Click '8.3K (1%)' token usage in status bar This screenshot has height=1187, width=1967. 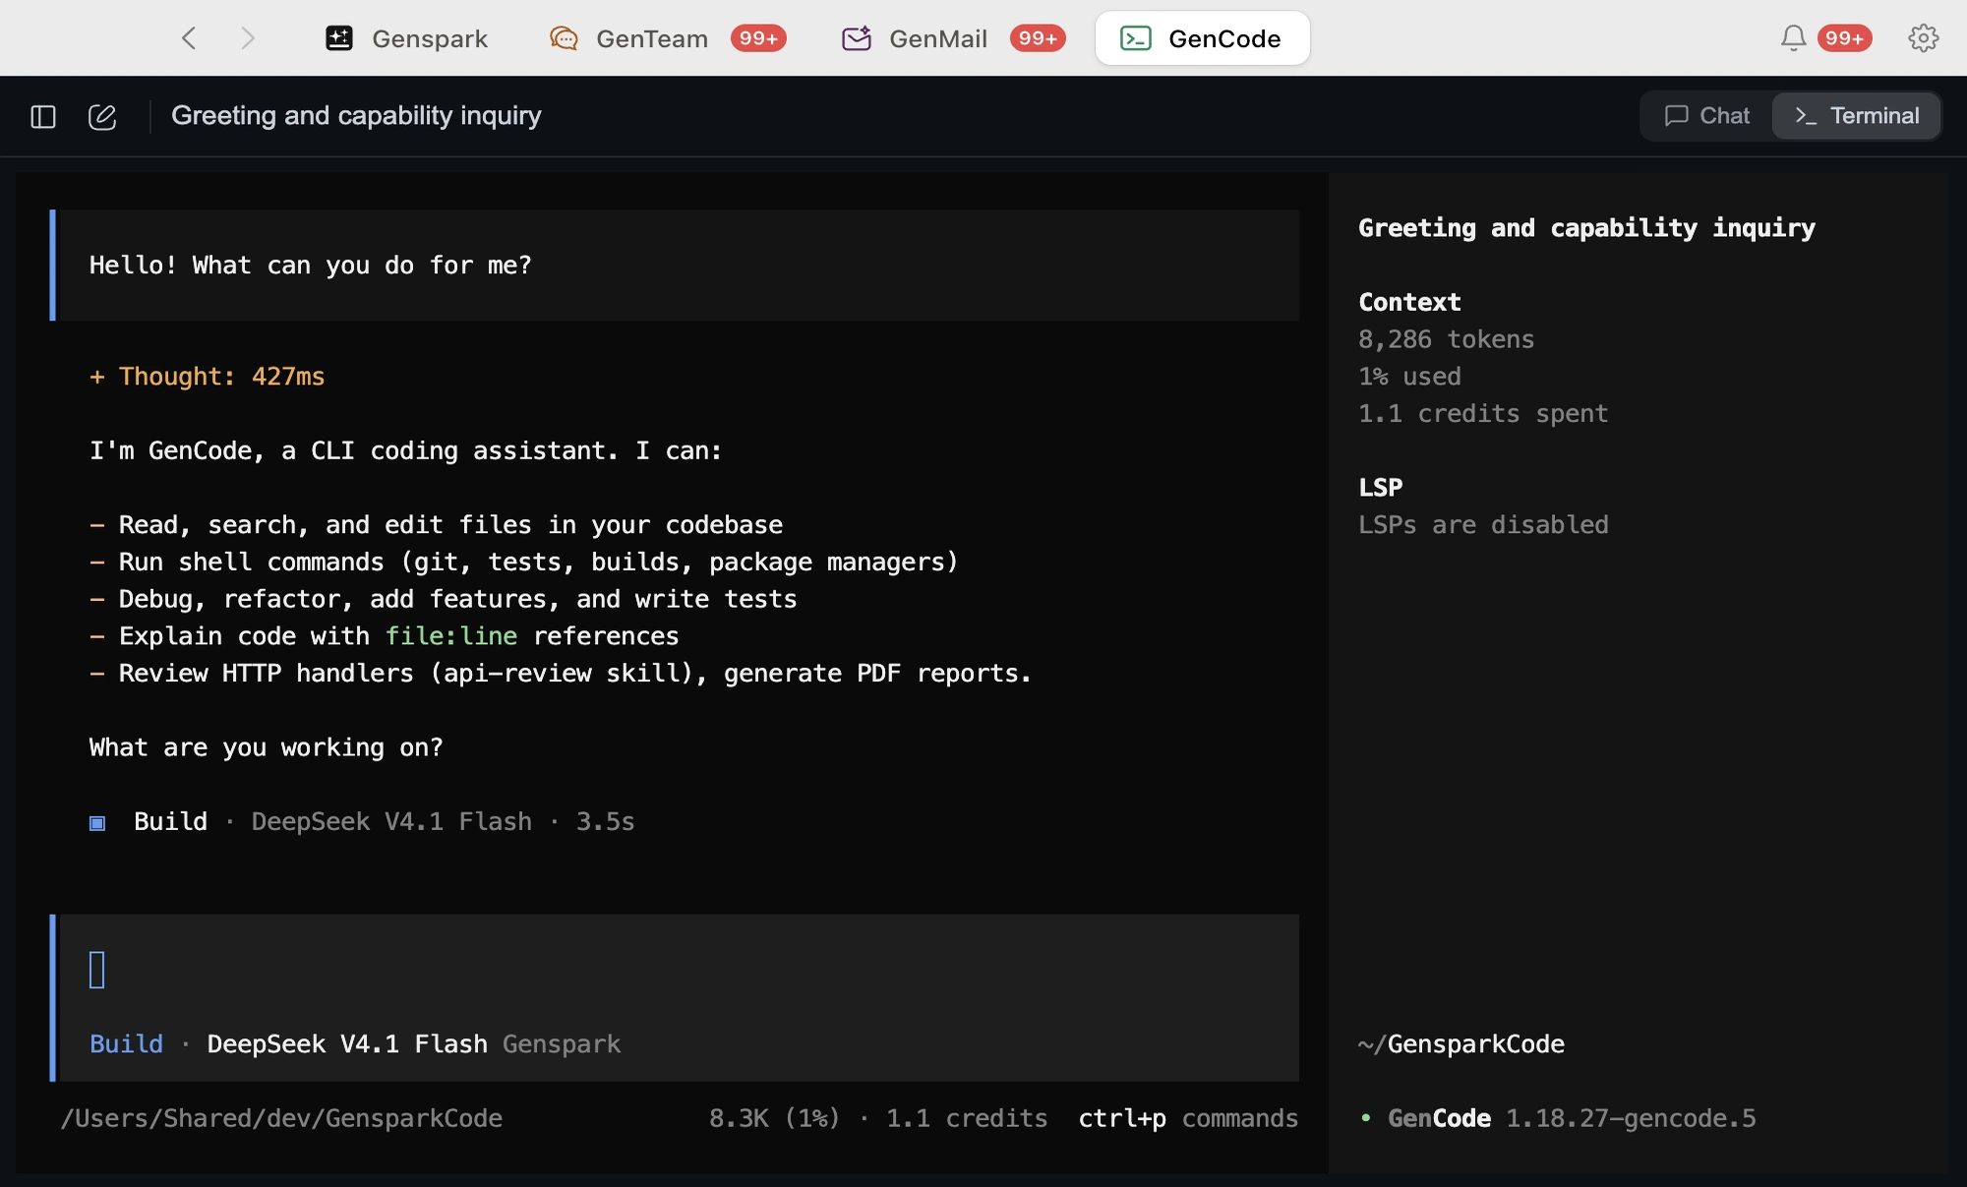click(775, 1119)
